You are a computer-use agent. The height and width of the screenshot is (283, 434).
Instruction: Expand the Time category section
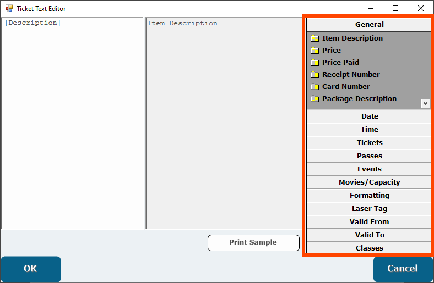(369, 130)
